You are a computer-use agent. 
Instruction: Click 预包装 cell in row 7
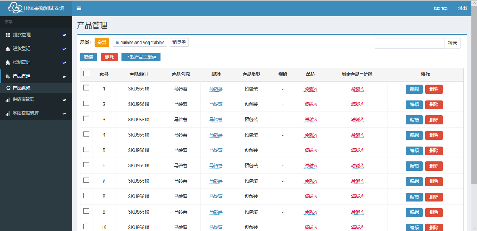251,182
